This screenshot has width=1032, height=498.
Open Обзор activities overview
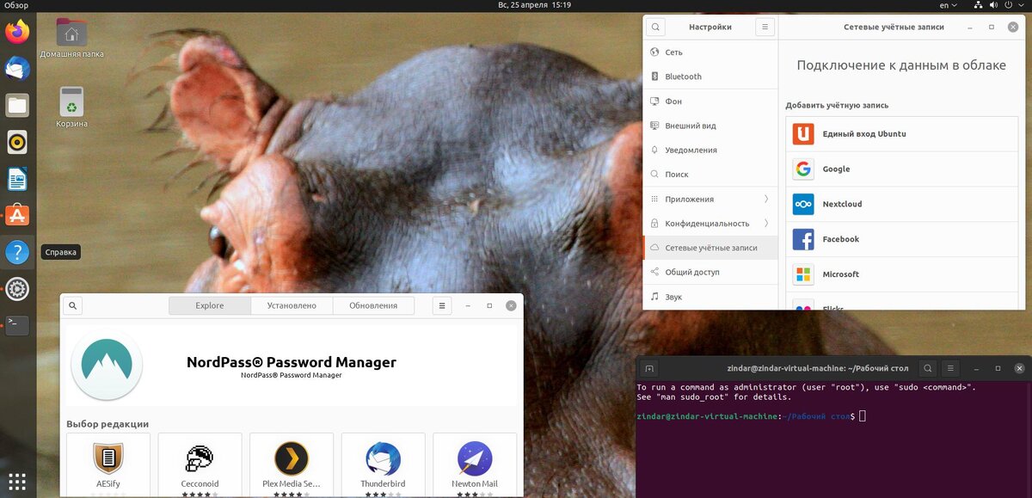pos(16,5)
